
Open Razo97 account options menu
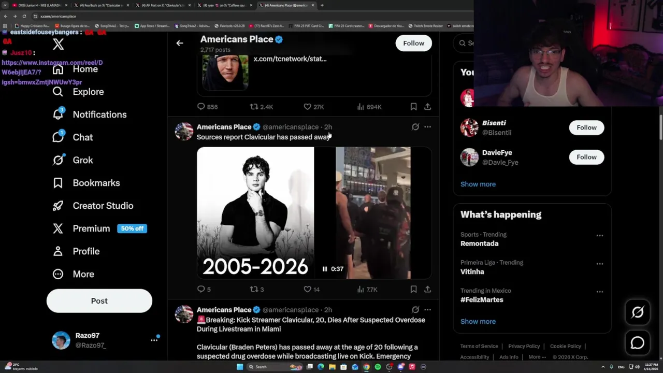(154, 340)
